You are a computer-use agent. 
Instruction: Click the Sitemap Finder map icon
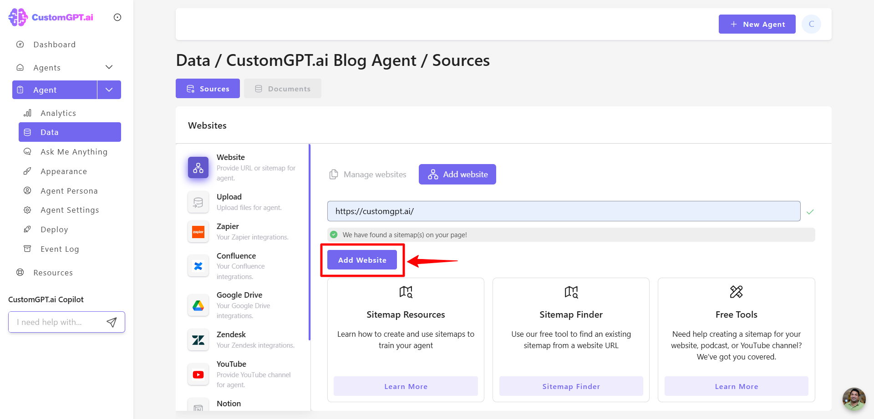pos(571,292)
